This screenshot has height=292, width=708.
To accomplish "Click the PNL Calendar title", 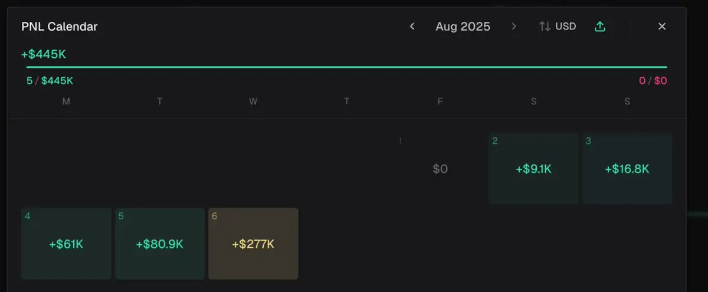I will tap(60, 27).
